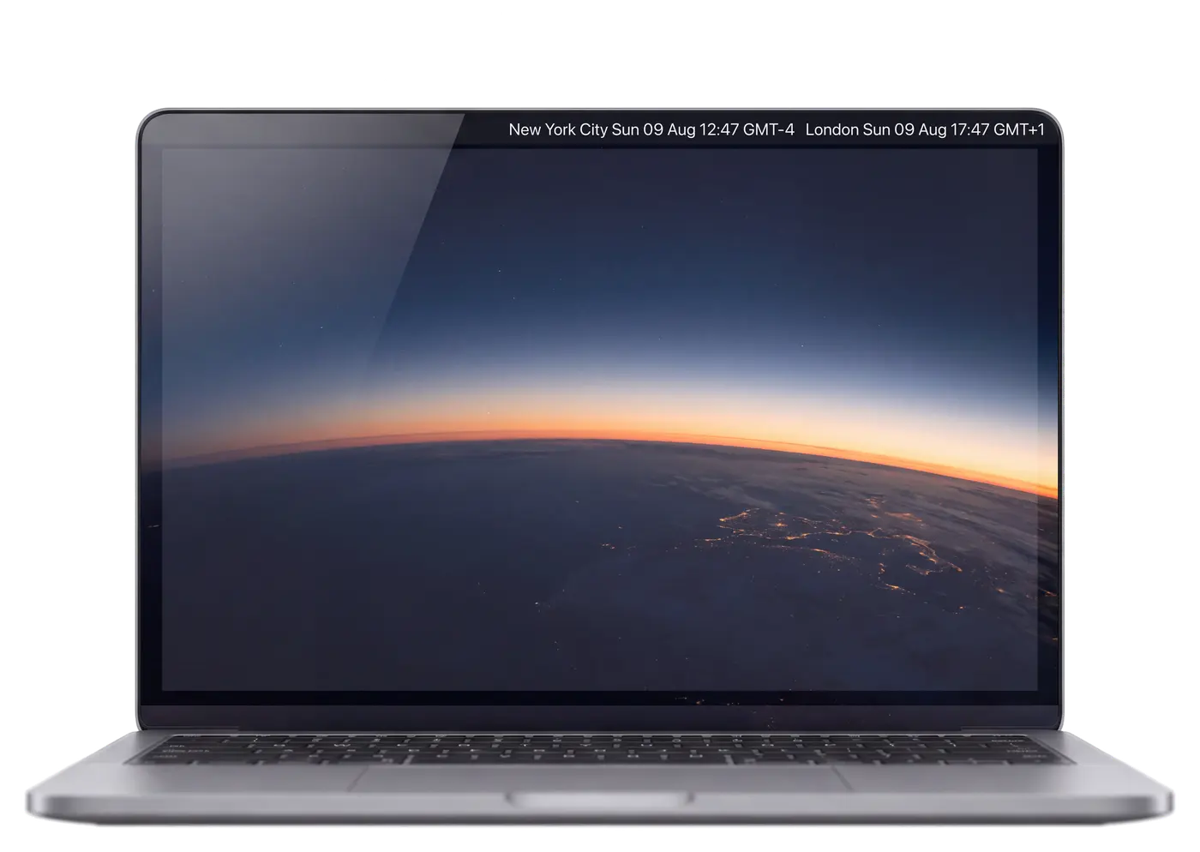This screenshot has width=1200, height=852.
Task: Open the London clock menu bar item
Action: click(x=925, y=130)
